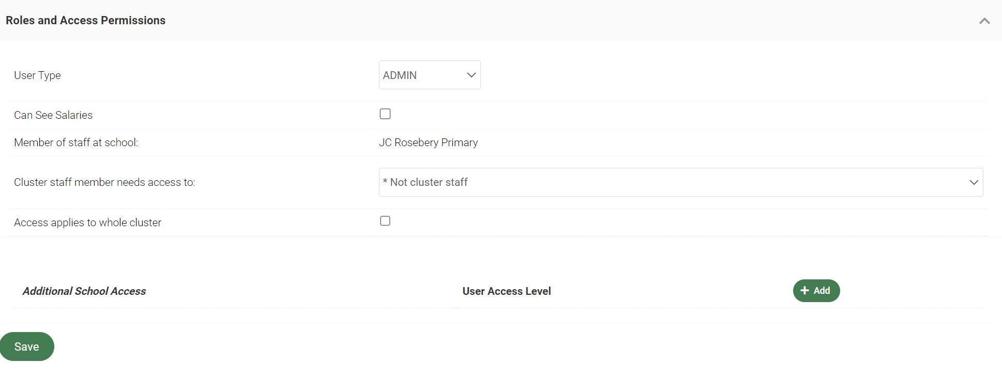Click Cluster staff member needs access label
Screen dimensions: 1002x378
pyautogui.click(x=104, y=182)
